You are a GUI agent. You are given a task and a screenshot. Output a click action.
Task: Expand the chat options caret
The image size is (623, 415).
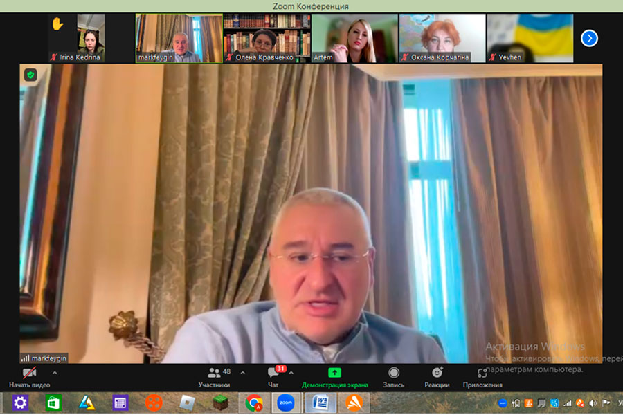[291, 373]
